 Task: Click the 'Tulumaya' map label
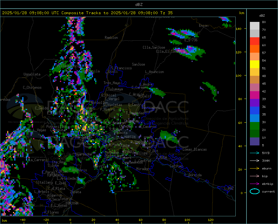click(115, 89)
